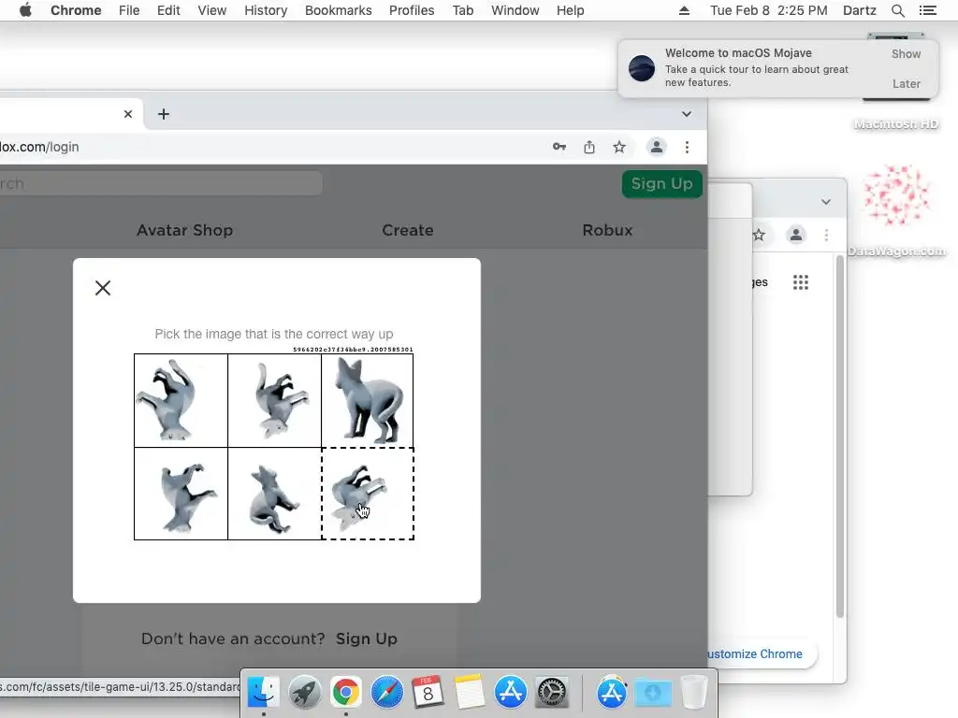This screenshot has width=958, height=718.
Task: Close the current Roblox login tab
Action: tap(127, 114)
